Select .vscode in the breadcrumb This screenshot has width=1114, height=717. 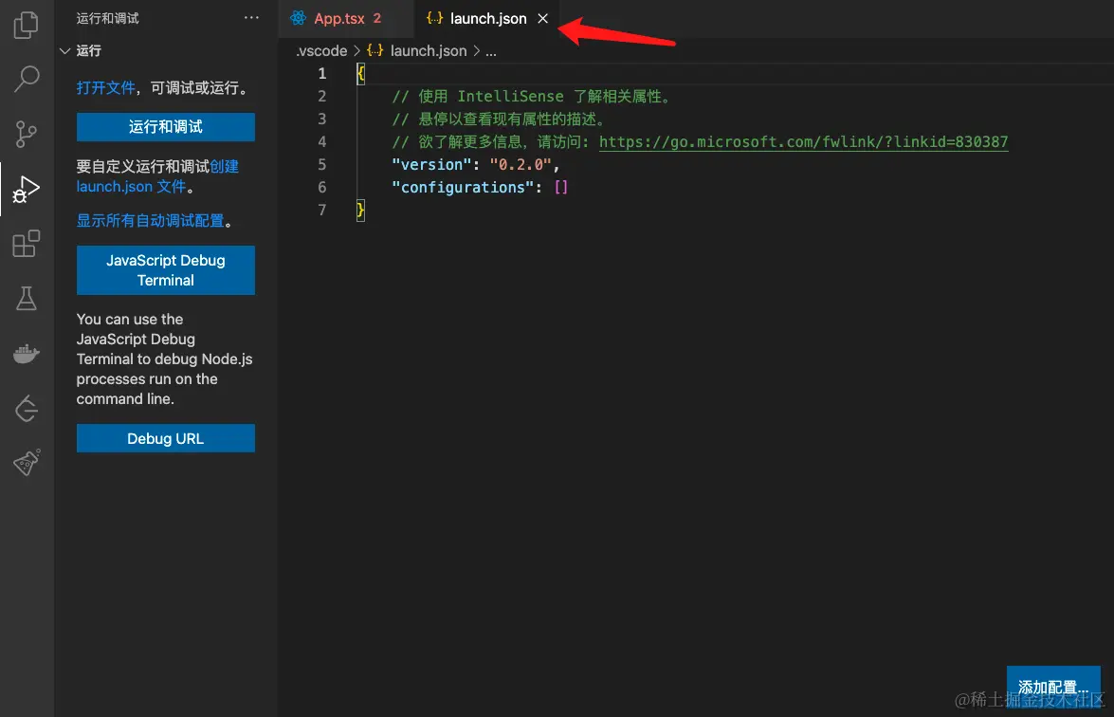[321, 51]
